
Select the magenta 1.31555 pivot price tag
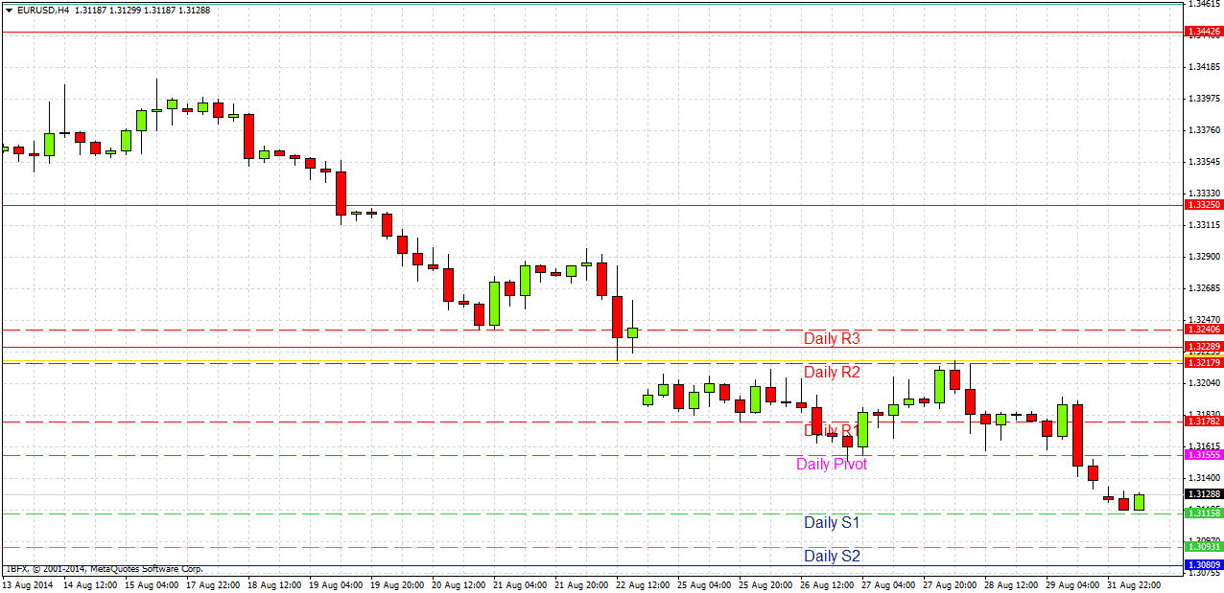(x=1205, y=455)
